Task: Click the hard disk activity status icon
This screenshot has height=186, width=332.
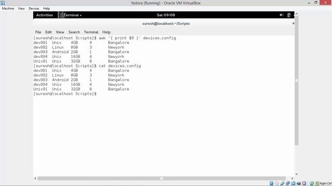Action: [x=271, y=183]
